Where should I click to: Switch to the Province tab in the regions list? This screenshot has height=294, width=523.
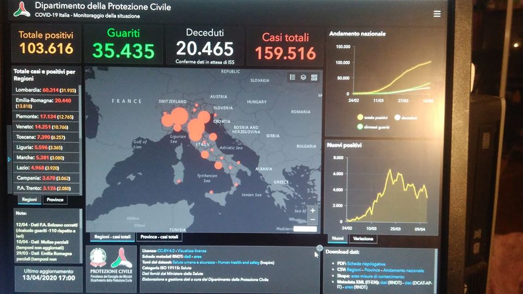click(55, 200)
